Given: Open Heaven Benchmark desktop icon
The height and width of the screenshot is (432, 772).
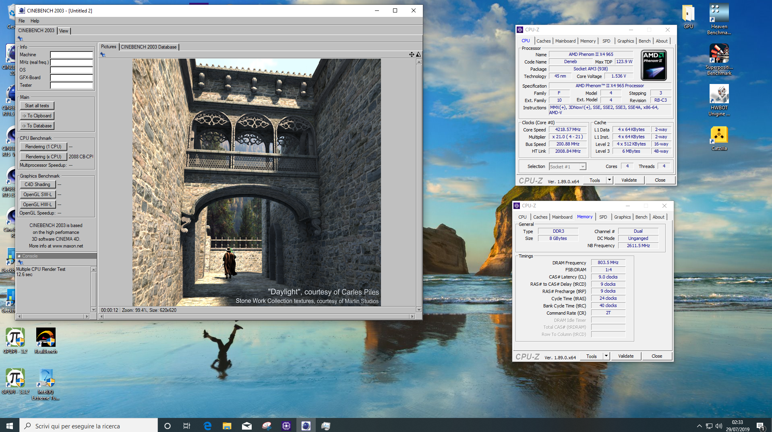Looking at the screenshot, I should [719, 19].
